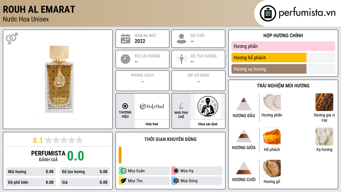Open the Hương phấn powder note image

click(272, 102)
